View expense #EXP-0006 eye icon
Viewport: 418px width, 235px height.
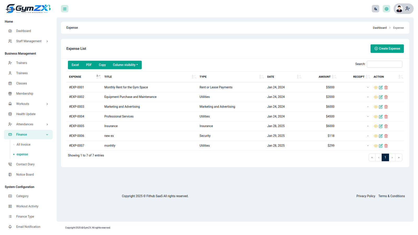[x=375, y=136]
